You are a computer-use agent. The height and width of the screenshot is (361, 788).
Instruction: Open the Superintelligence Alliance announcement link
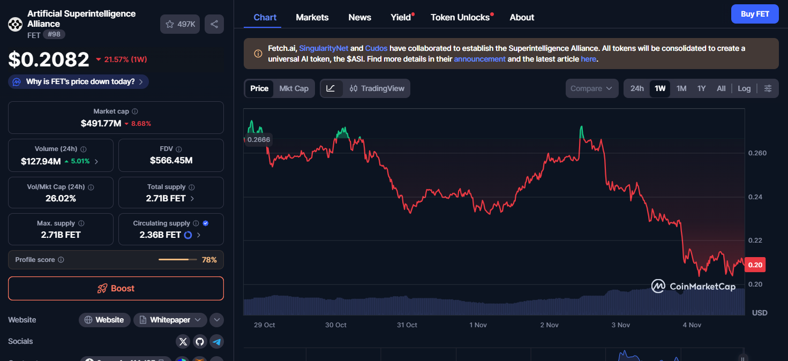point(479,59)
